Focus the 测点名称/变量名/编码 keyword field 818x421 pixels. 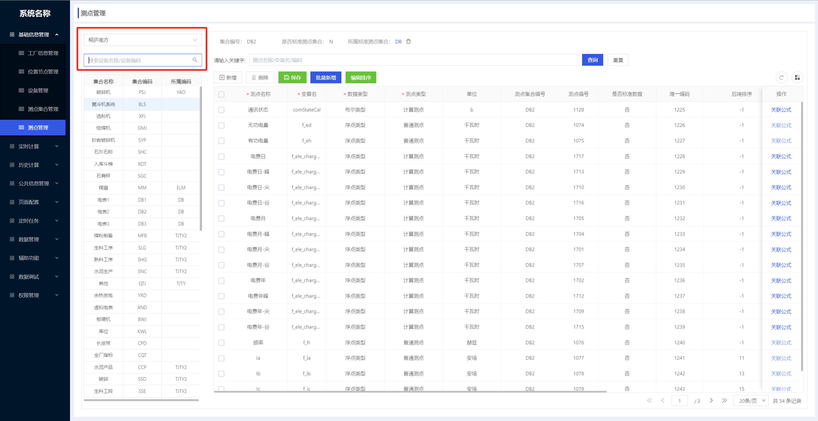[x=414, y=60]
